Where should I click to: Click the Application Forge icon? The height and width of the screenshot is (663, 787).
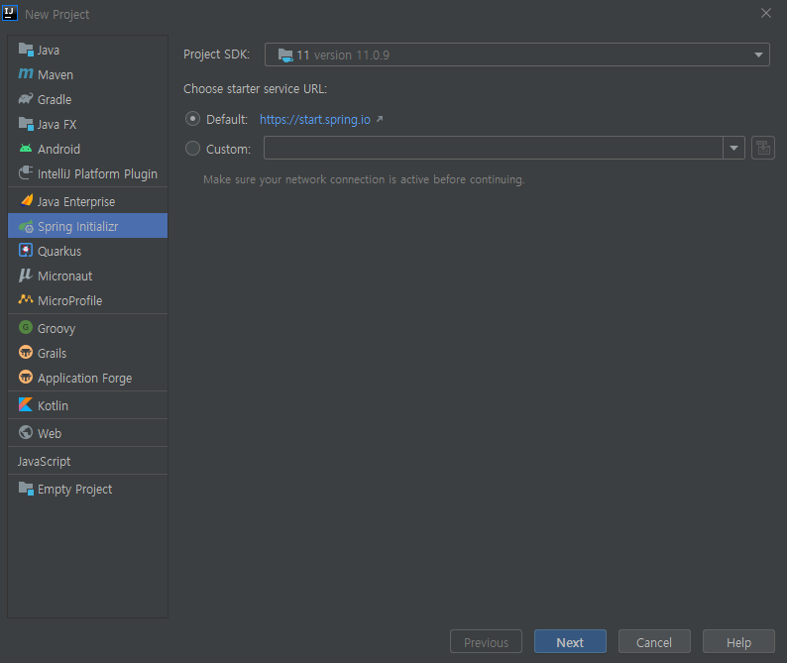point(26,377)
